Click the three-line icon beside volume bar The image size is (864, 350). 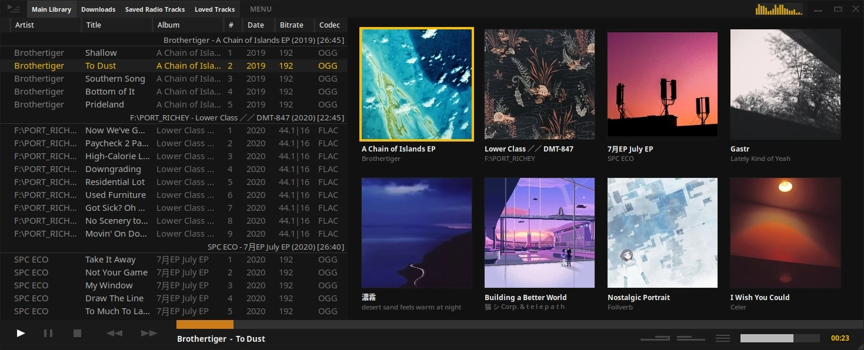[722, 338]
